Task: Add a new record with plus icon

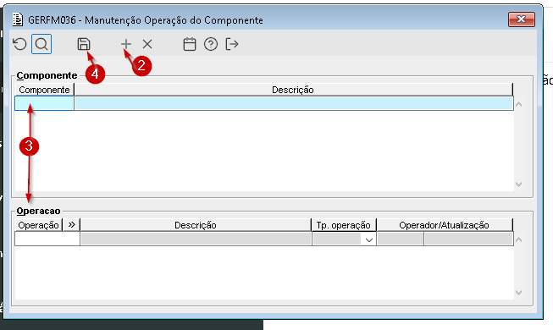Action: 126,44
